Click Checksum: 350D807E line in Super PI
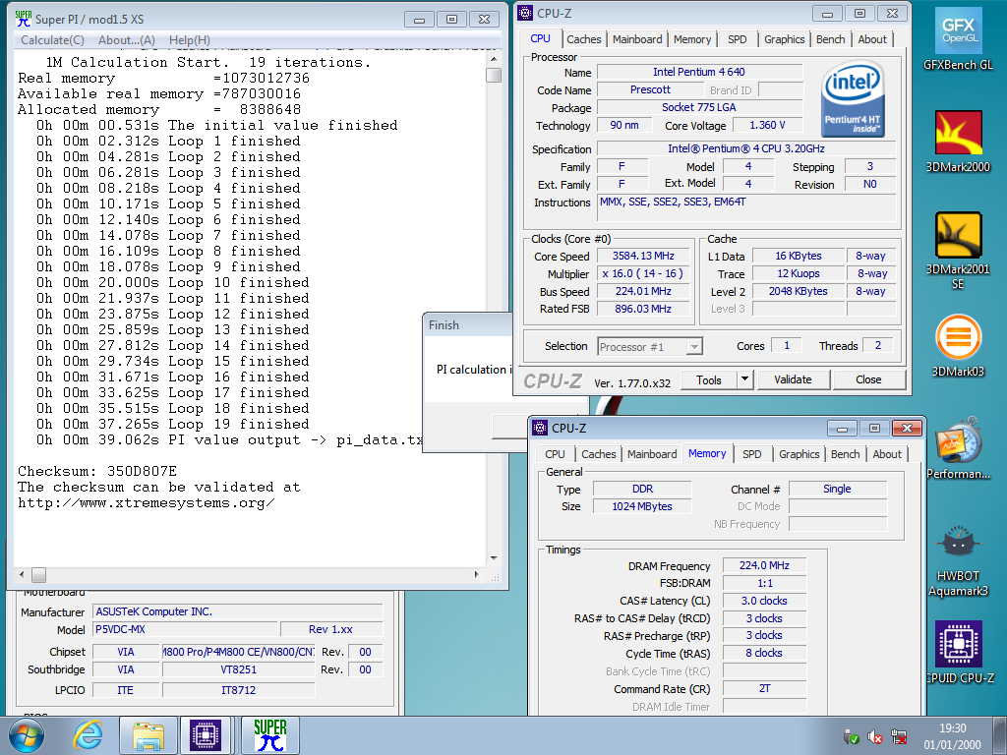 tap(97, 471)
